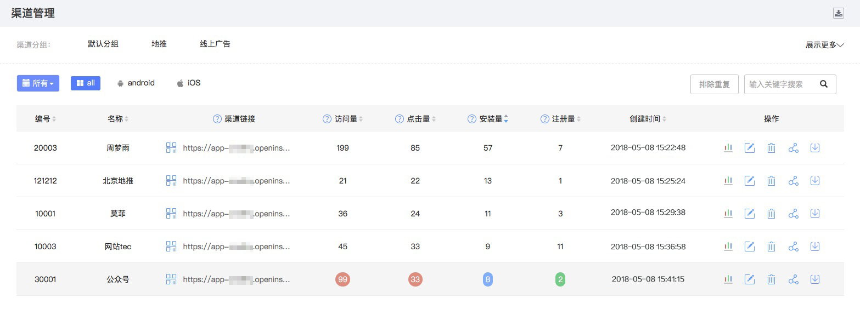Open the 所有 date dropdown
This screenshot has height=315, width=860.
[38, 83]
